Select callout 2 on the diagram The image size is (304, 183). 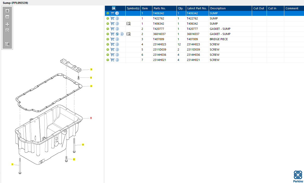91,86
